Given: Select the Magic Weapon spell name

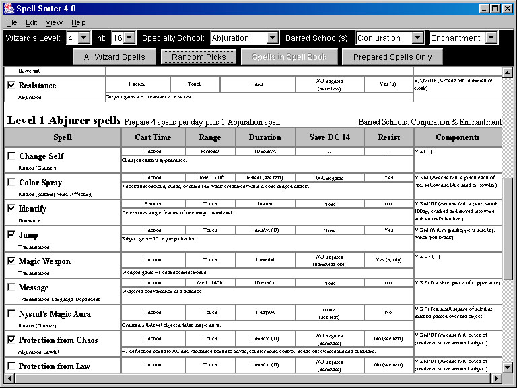Looking at the screenshot, I should click(x=44, y=261).
